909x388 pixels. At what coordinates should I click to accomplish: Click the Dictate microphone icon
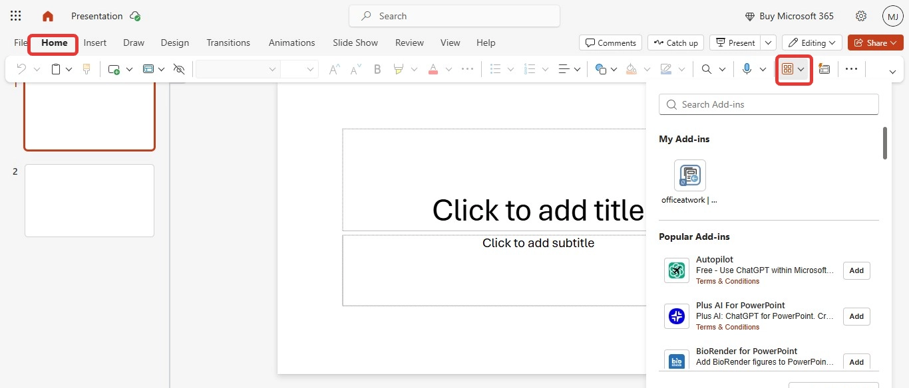tap(747, 69)
